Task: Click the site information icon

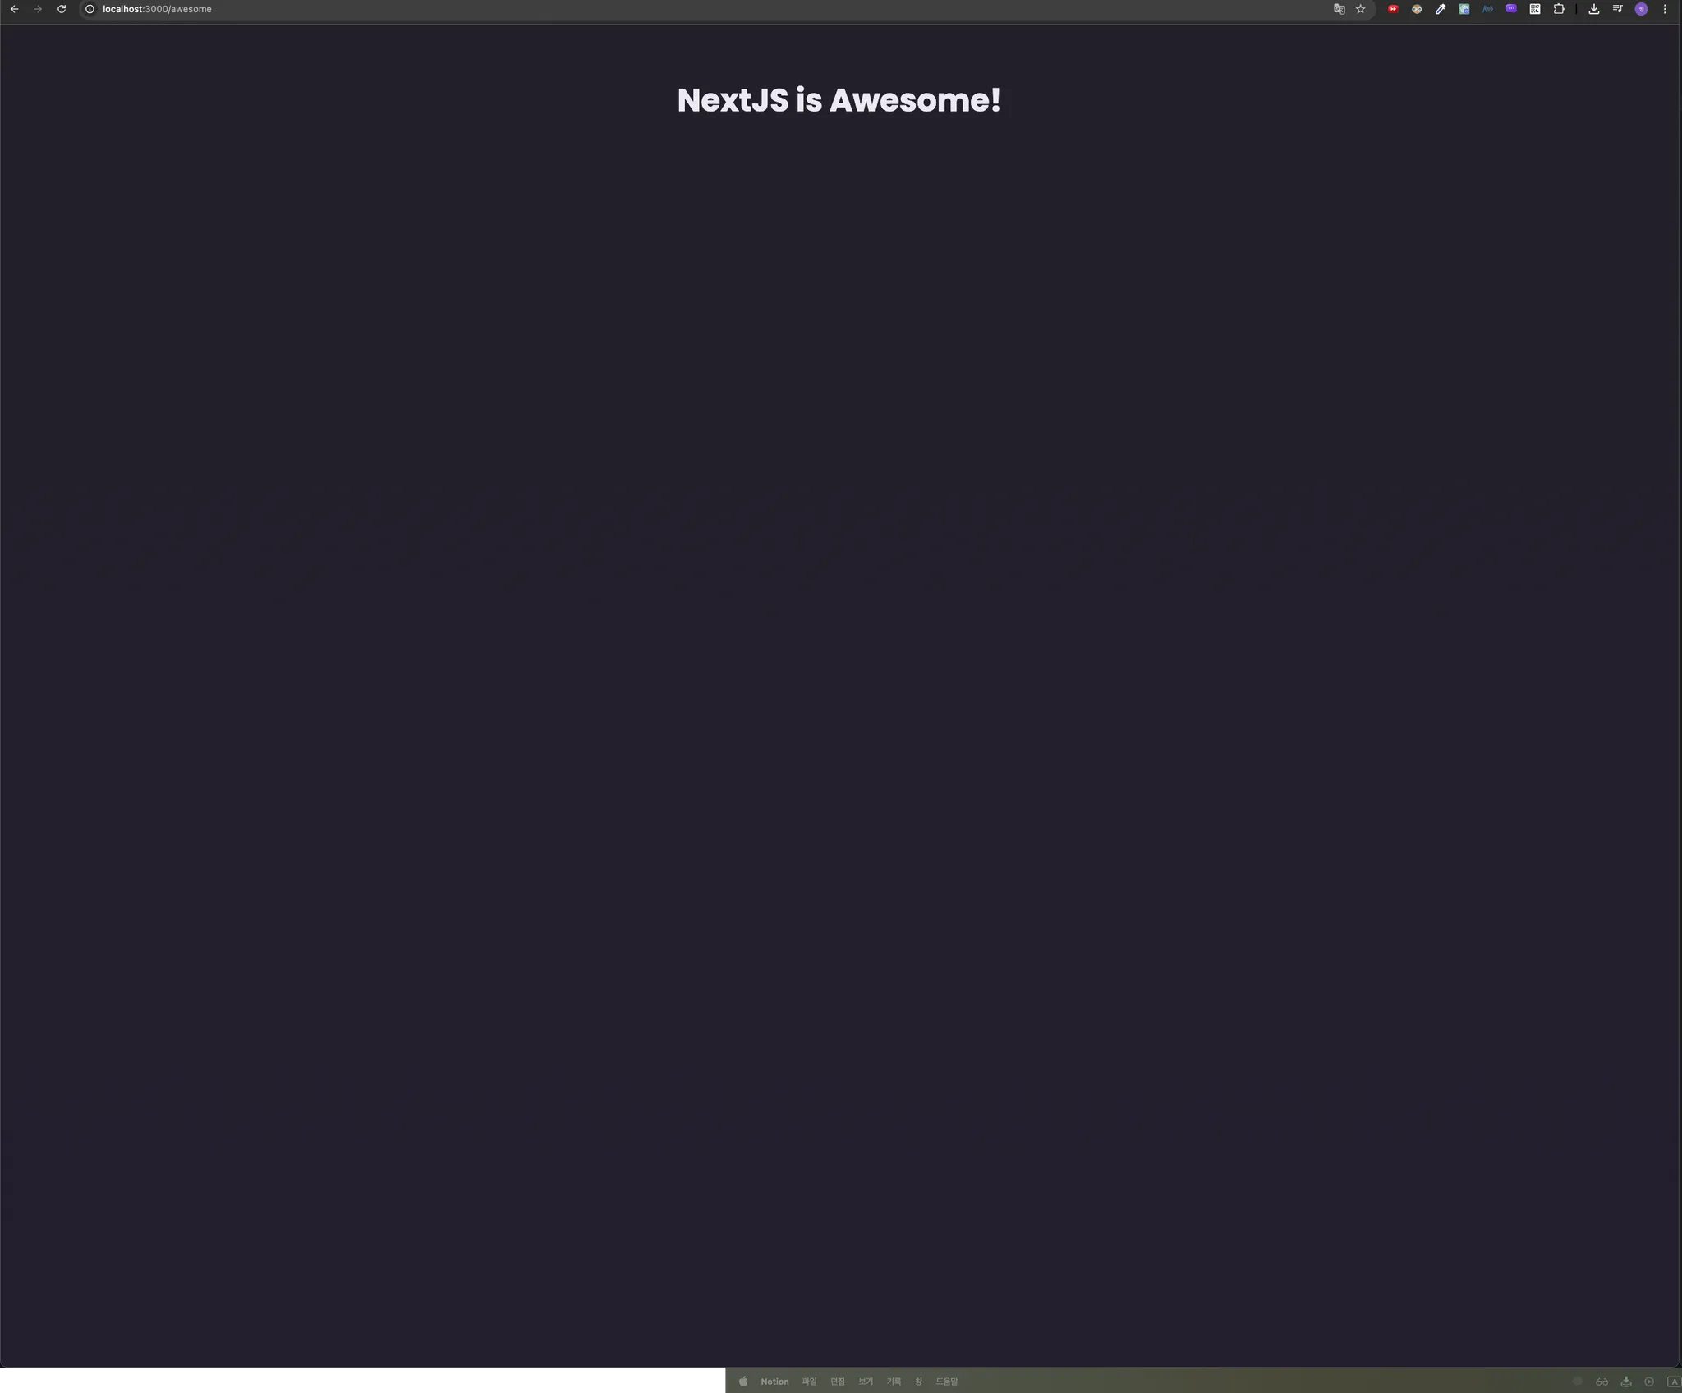Action: (90, 9)
